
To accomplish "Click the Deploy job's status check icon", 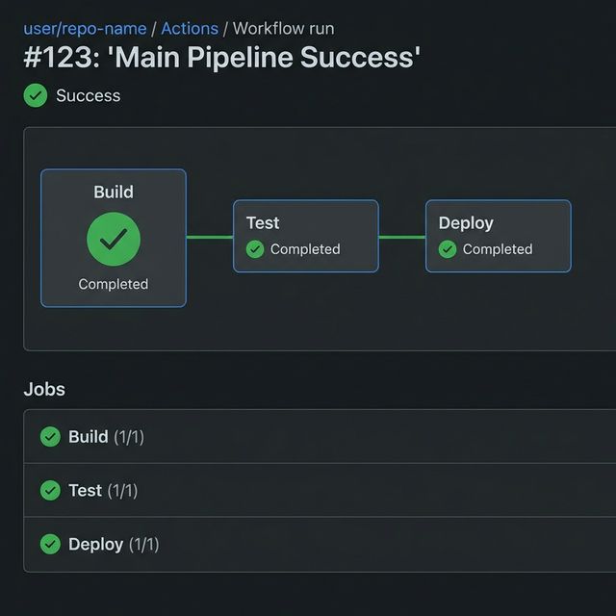I will (x=50, y=545).
